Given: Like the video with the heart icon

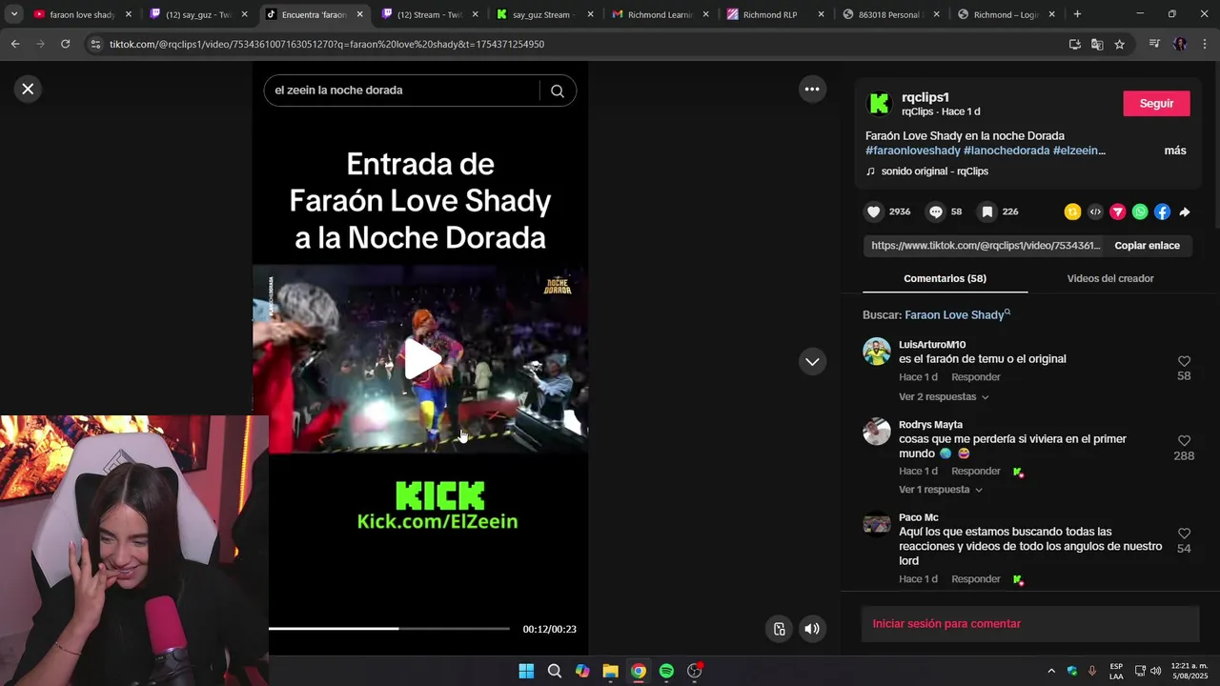Looking at the screenshot, I should click(873, 212).
